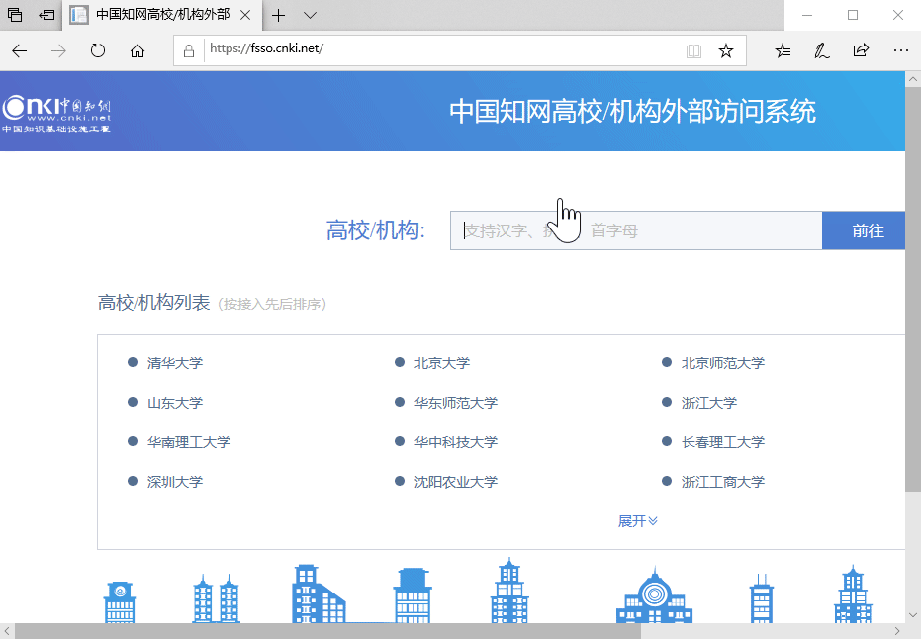The image size is (921, 639).
Task: Go to the browser Home page
Action: point(138,51)
